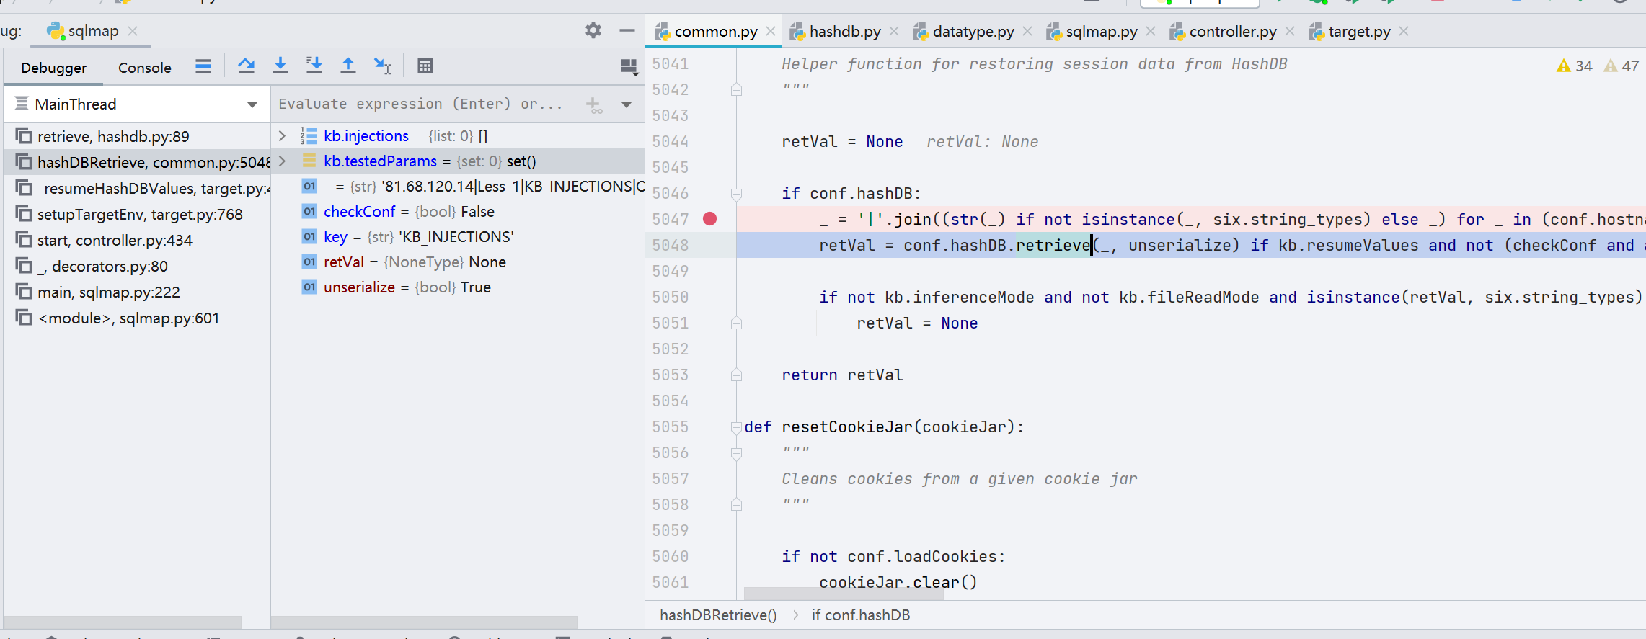The image size is (1646, 639).
Task: Select frame _, decorators.py:80
Action: click(137, 266)
